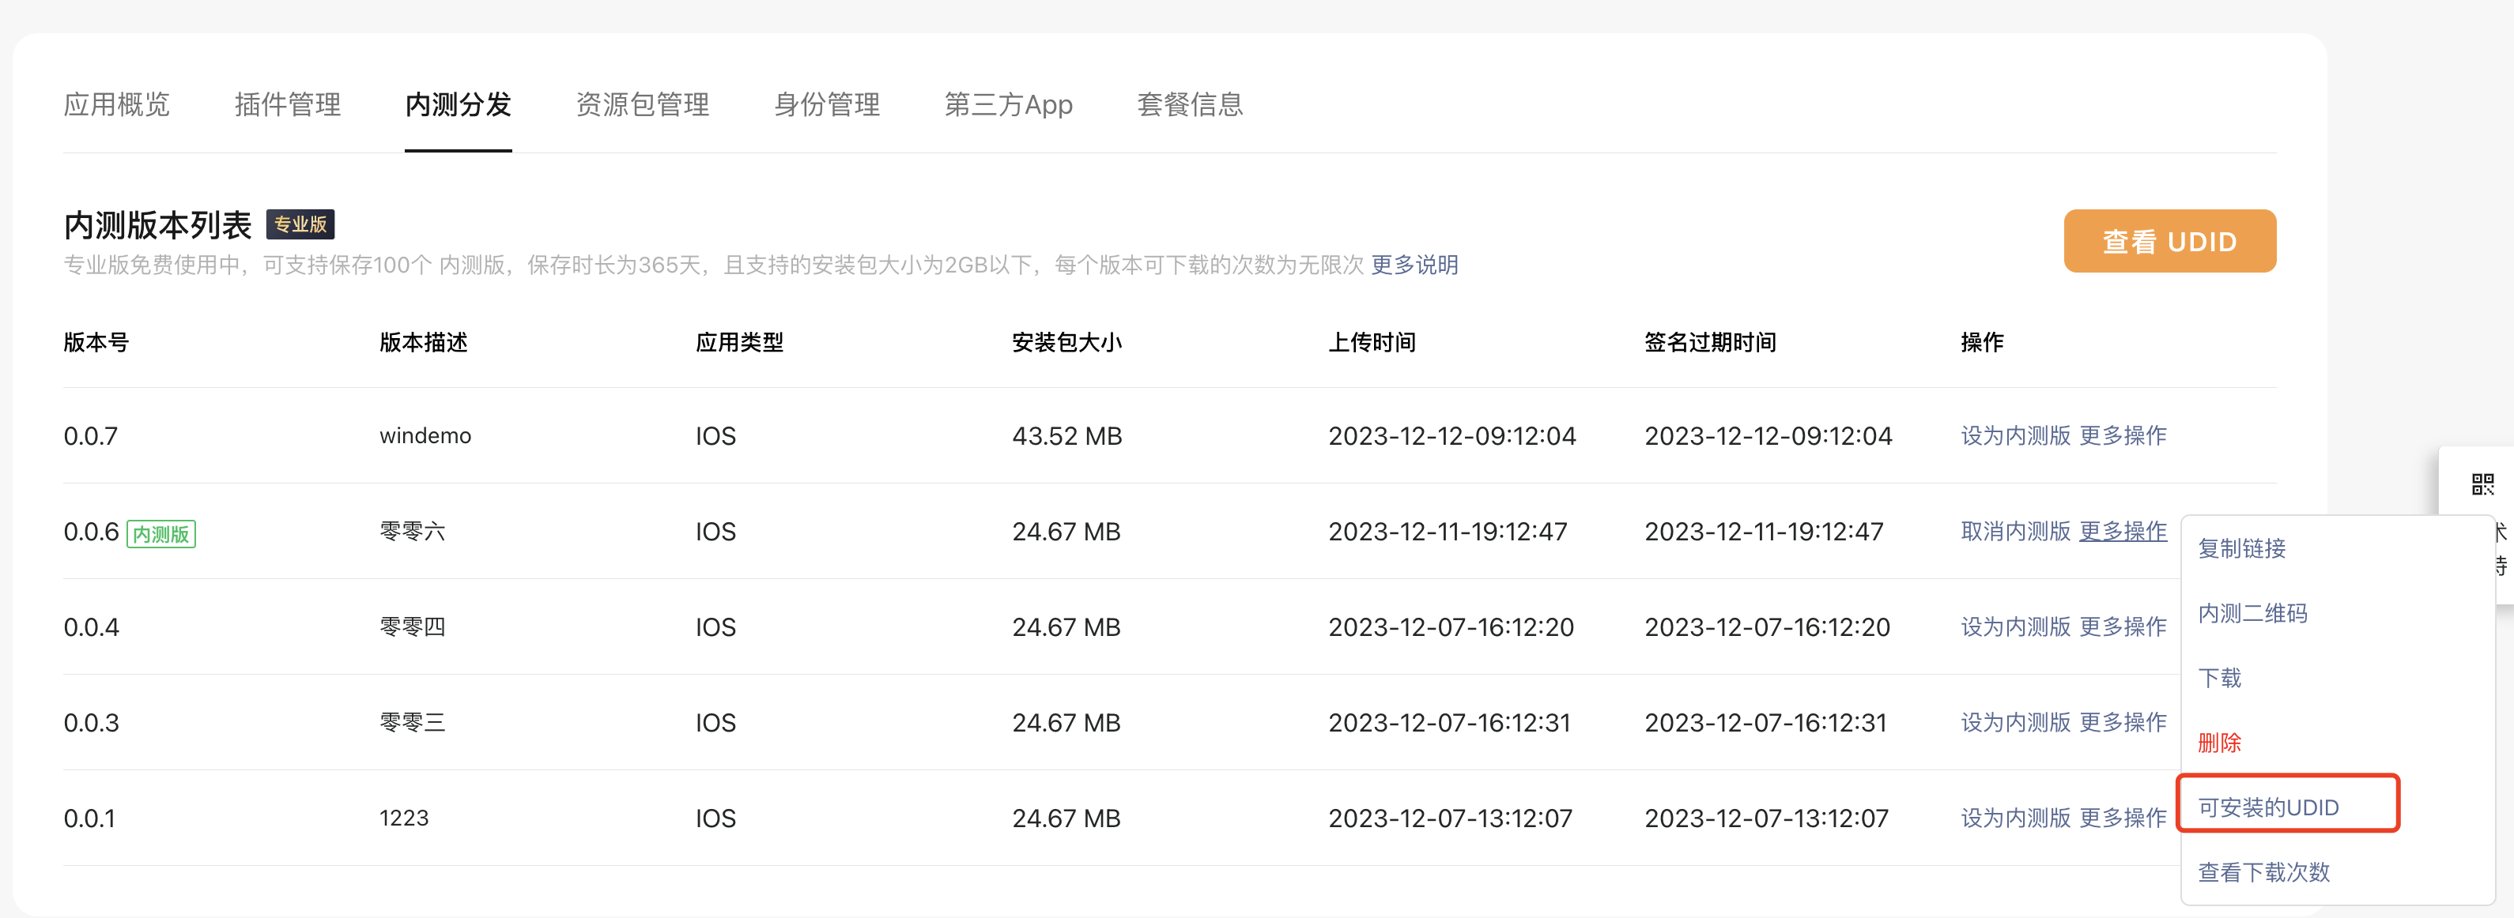Cancel 内测版 for version 0.0.6
2514x918 pixels.
tap(2014, 531)
